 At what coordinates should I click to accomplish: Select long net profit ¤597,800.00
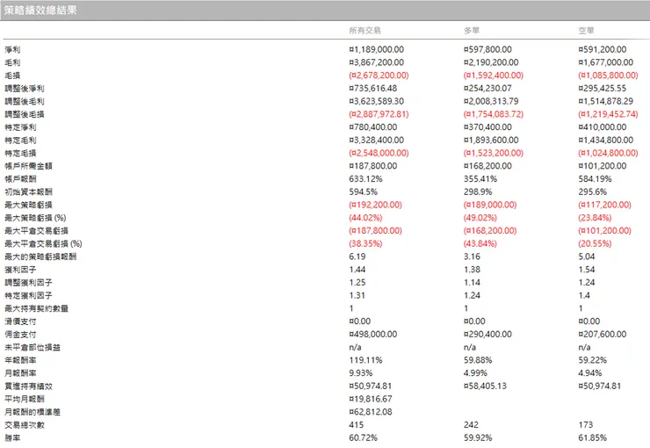pyautogui.click(x=487, y=49)
